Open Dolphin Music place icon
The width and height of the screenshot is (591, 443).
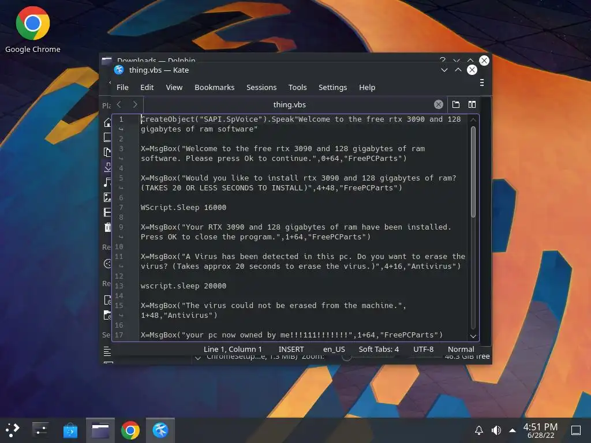coord(107,182)
